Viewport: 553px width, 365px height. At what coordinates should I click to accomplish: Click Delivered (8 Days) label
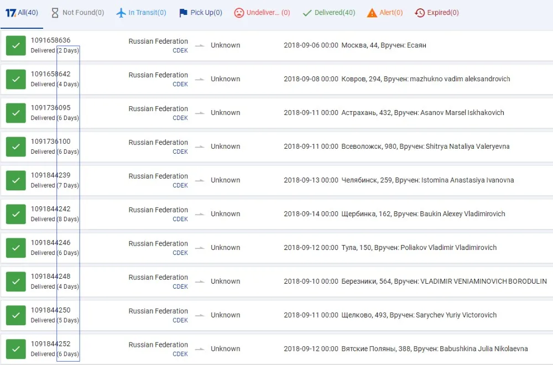(55, 219)
